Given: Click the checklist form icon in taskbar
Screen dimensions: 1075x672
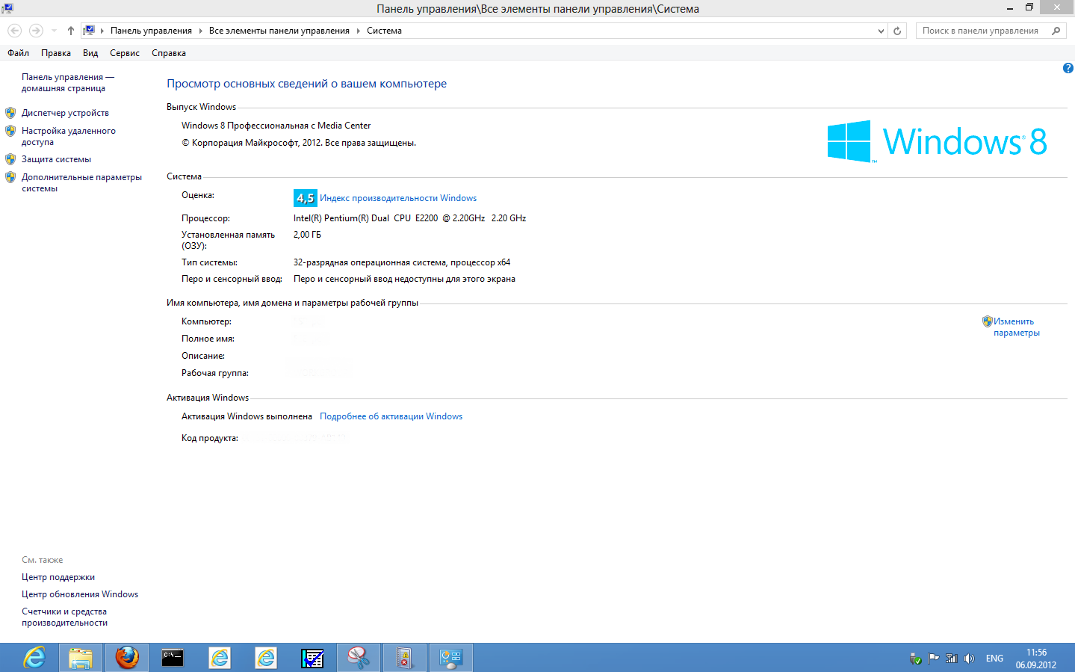Looking at the screenshot, I should [312, 658].
